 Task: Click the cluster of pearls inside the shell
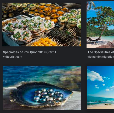pyautogui.click(x=49, y=95)
